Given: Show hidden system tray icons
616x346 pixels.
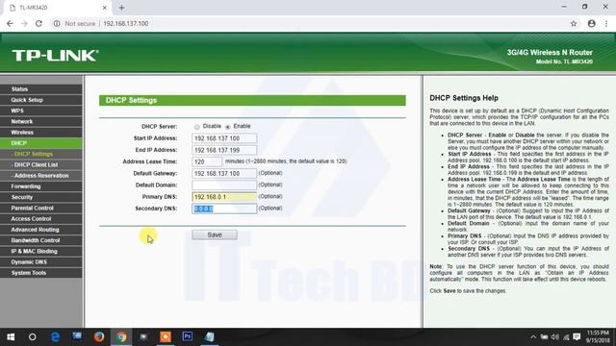Looking at the screenshot, I should 533,337.
